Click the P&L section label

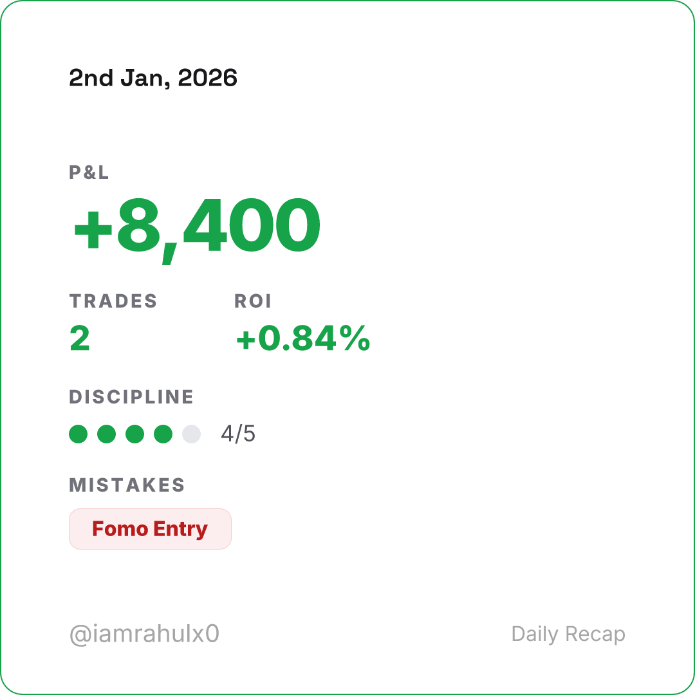pos(89,172)
